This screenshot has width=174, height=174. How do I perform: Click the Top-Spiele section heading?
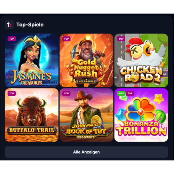tap(30, 25)
